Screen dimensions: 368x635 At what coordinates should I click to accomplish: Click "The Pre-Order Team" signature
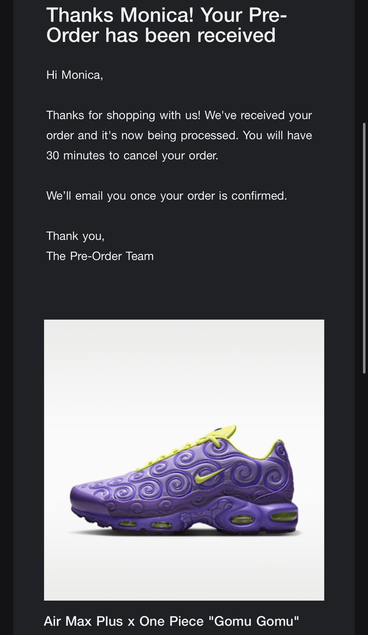click(100, 256)
